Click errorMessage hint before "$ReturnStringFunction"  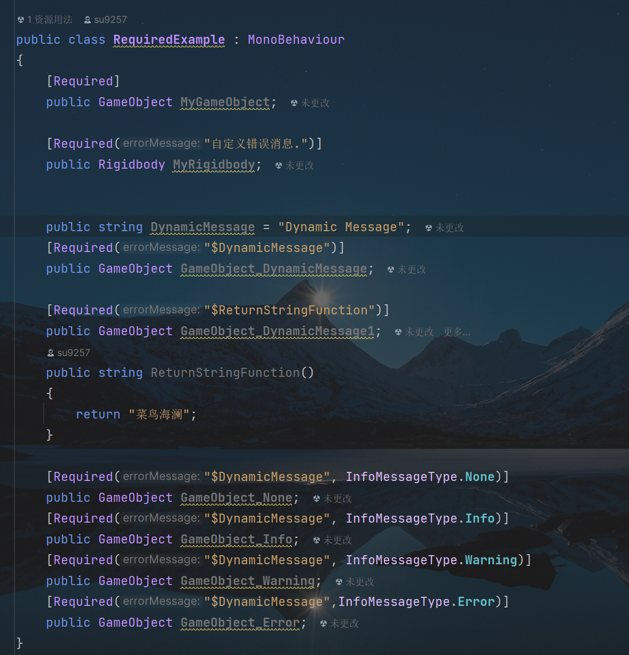click(x=161, y=310)
